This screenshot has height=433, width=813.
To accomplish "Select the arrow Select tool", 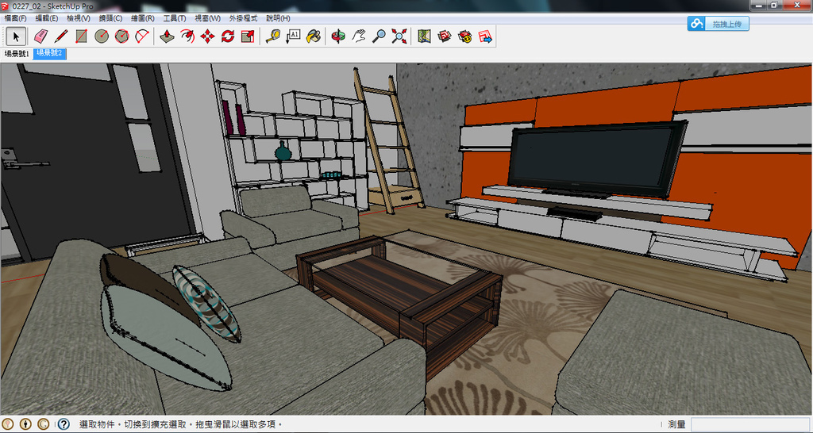I will coord(16,36).
